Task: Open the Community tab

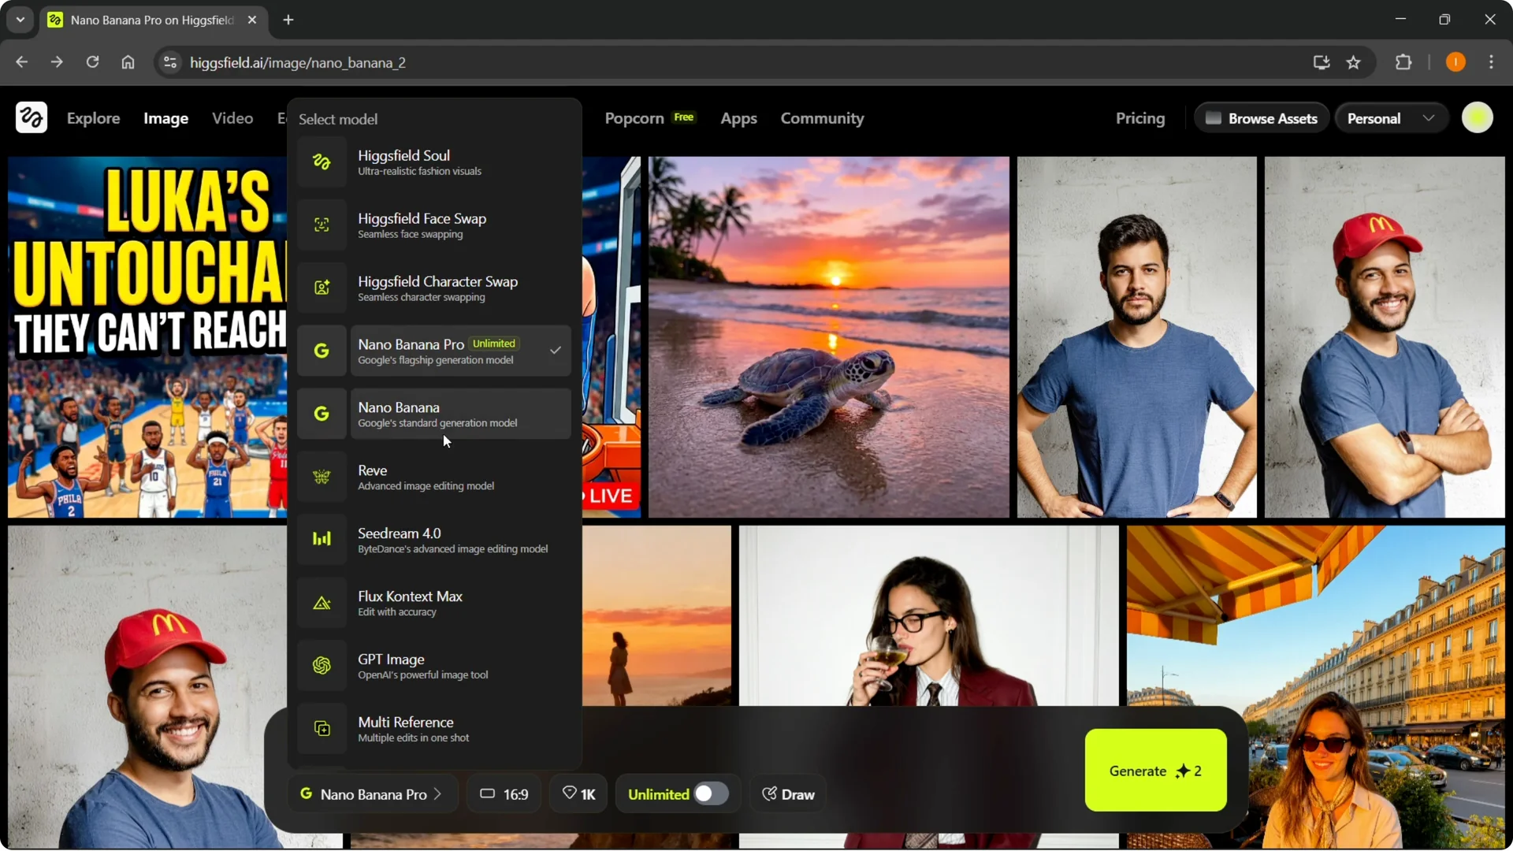Action: pos(822,118)
